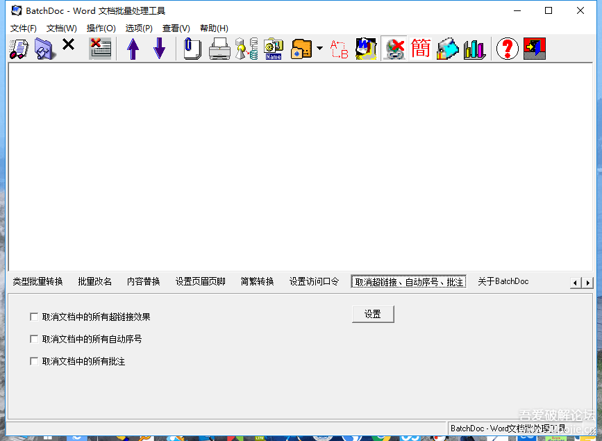
Task: Enable 取消文档中的所有批注 checkbox
Action: click(34, 362)
